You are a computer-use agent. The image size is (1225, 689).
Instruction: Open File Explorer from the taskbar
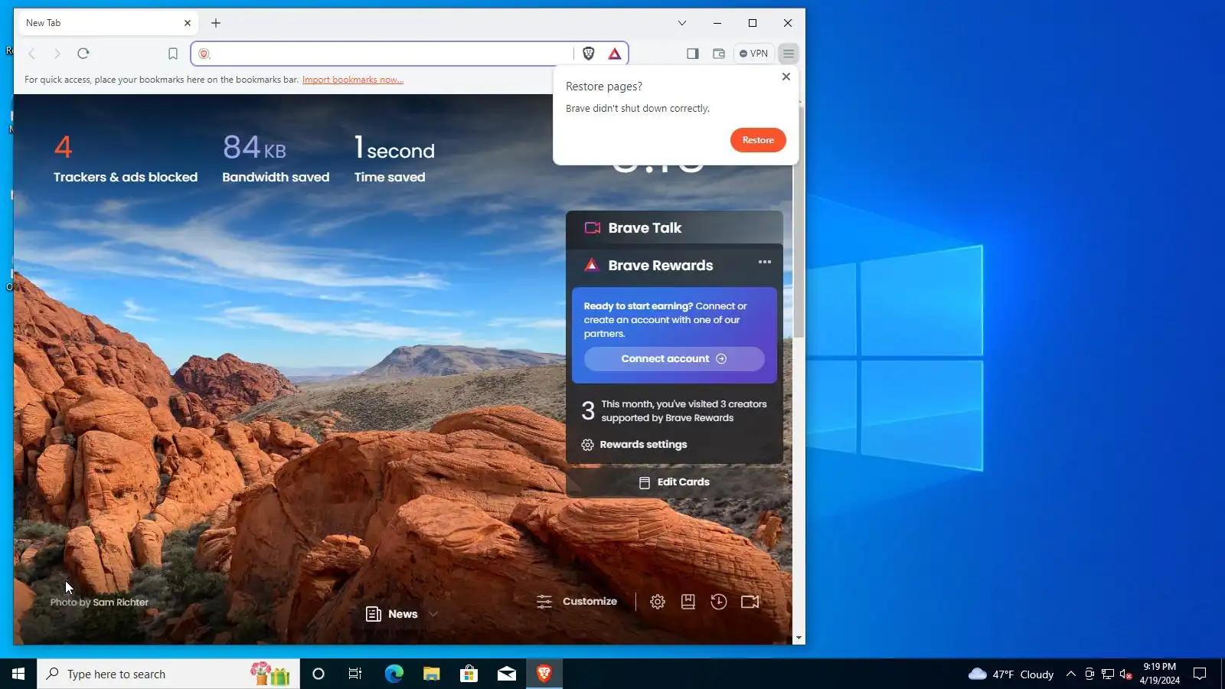click(431, 674)
